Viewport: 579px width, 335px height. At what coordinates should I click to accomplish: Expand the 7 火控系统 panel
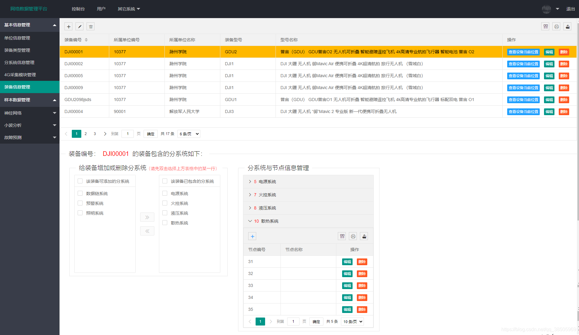click(x=308, y=195)
